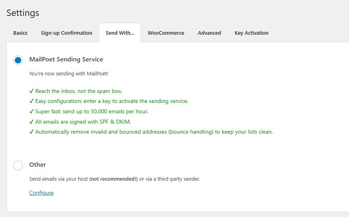Click the checkmark beside Automatically remove invalid
349x217 pixels.
pos(32,132)
